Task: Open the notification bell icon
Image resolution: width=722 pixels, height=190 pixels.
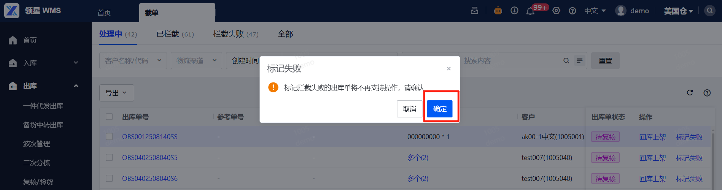Action: point(530,11)
